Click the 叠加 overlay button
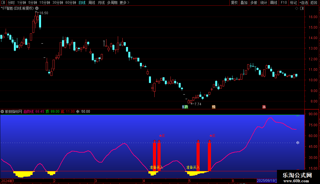Viewport: 320px width, 184px height. click(x=244, y=3)
